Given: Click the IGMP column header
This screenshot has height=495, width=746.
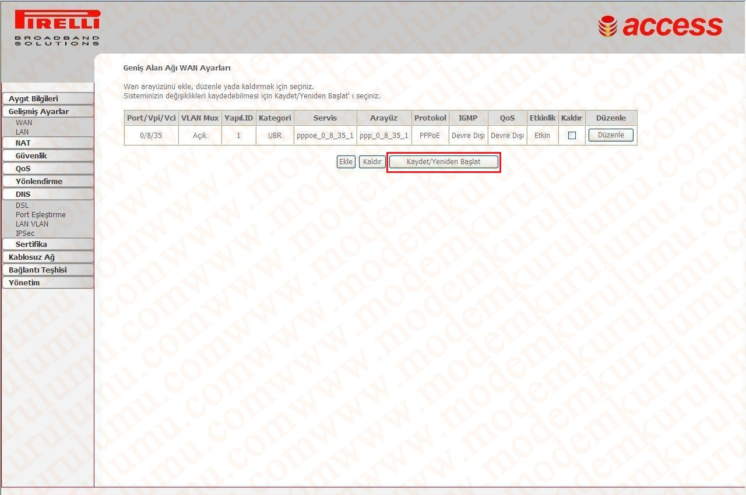Looking at the screenshot, I should coord(468,118).
